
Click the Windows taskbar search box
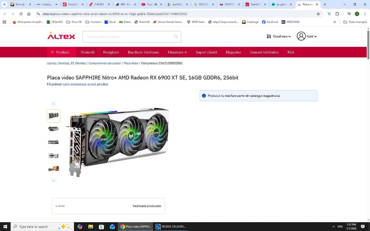(x=42, y=227)
